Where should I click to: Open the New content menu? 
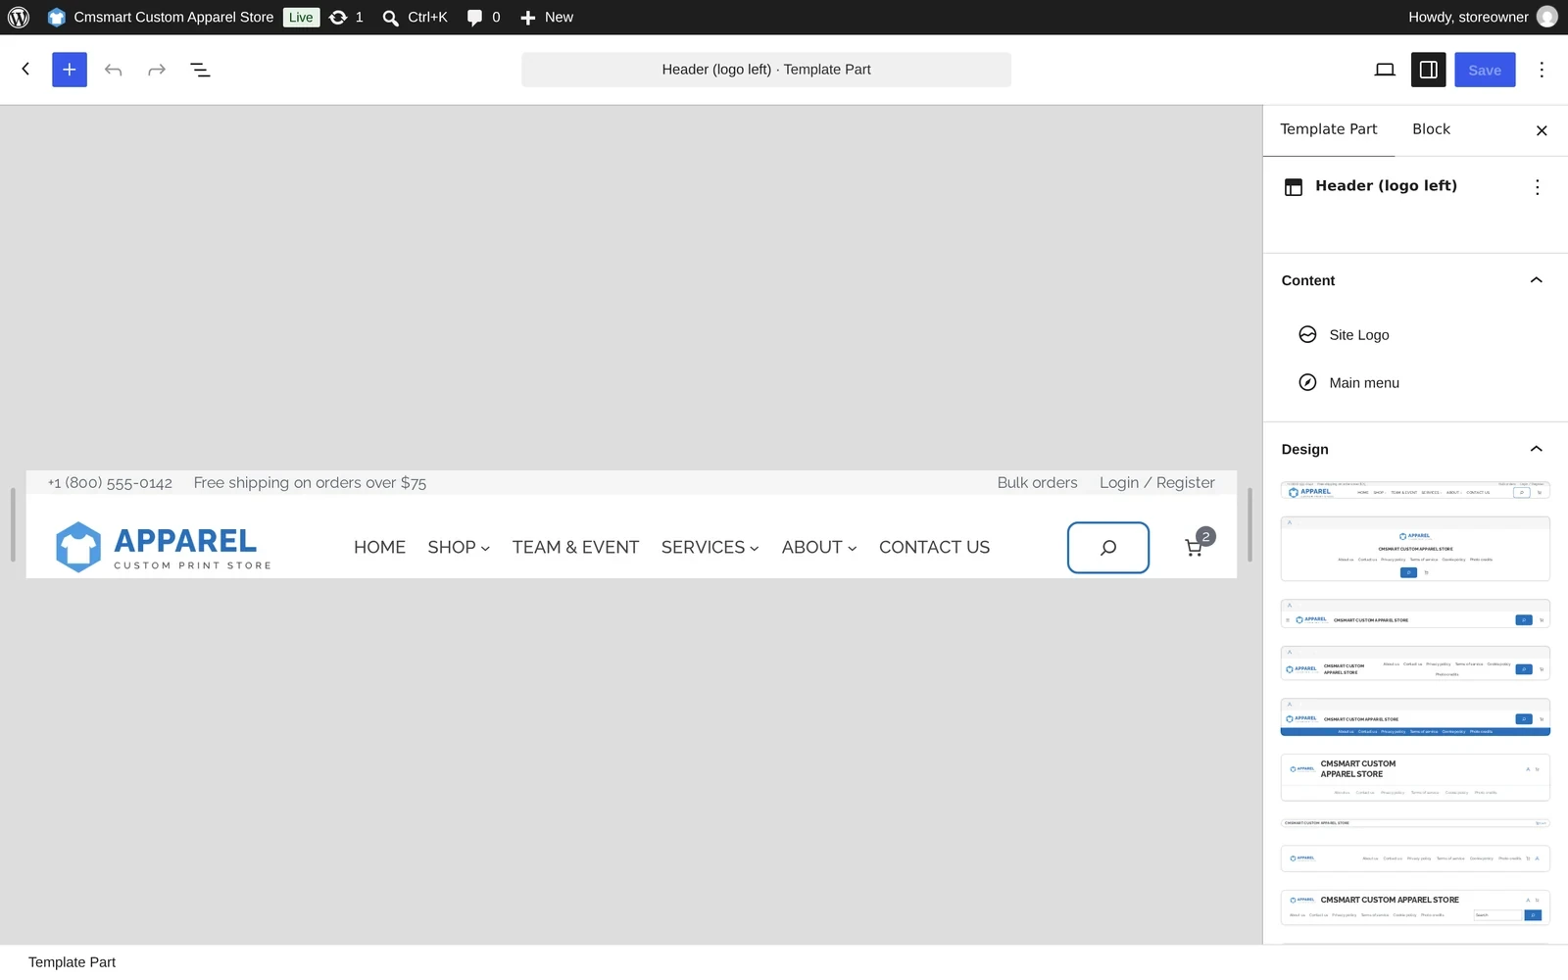pyautogui.click(x=546, y=17)
